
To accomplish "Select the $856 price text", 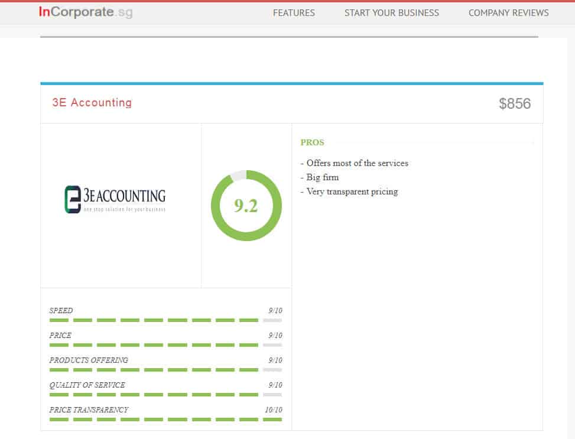I will coord(515,104).
